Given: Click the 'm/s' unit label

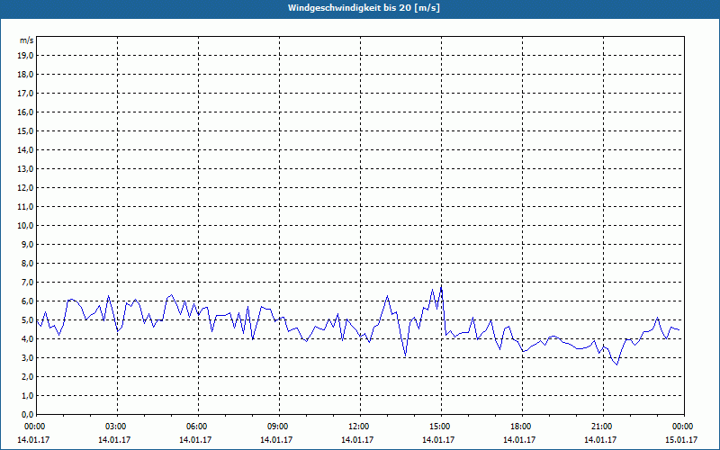Looking at the screenshot, I should pos(27,40).
